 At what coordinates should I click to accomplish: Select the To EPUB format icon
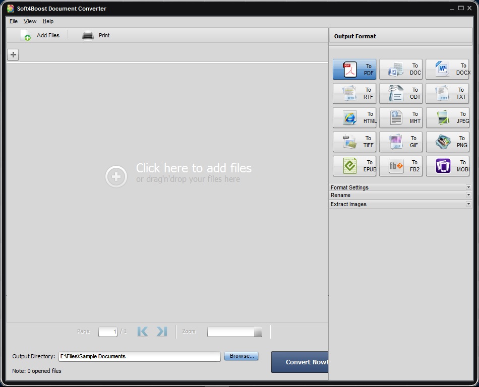[354, 166]
